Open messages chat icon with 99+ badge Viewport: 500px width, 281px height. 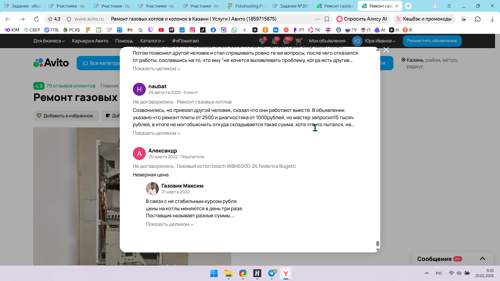287,41
